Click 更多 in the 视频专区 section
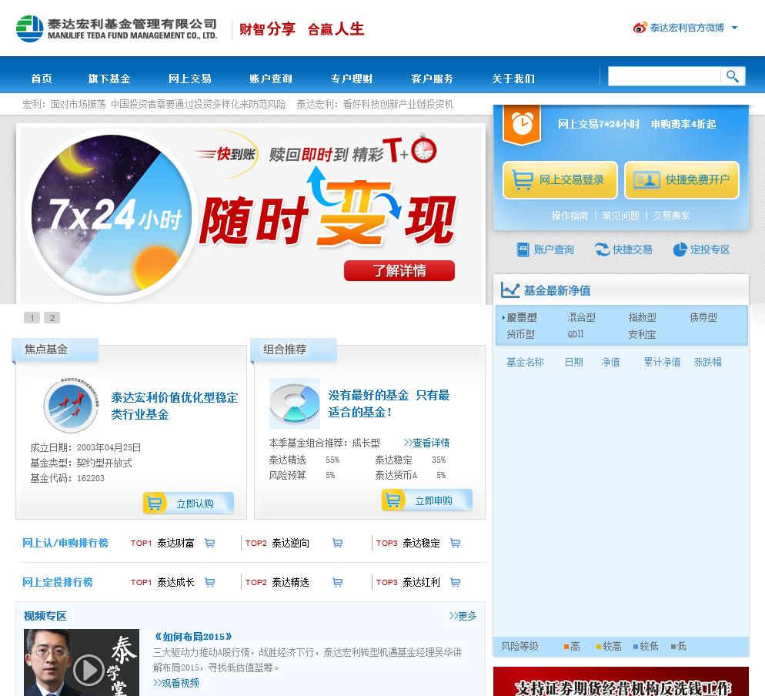Screen dimensions: 765x696 coord(463,616)
